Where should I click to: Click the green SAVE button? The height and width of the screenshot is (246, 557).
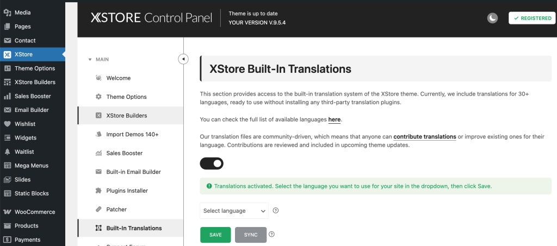[215, 235]
